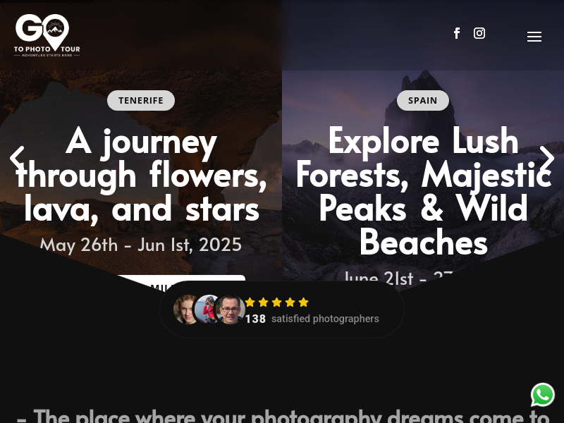
Task: Select the TENERIFE location badge
Action: click(141, 100)
